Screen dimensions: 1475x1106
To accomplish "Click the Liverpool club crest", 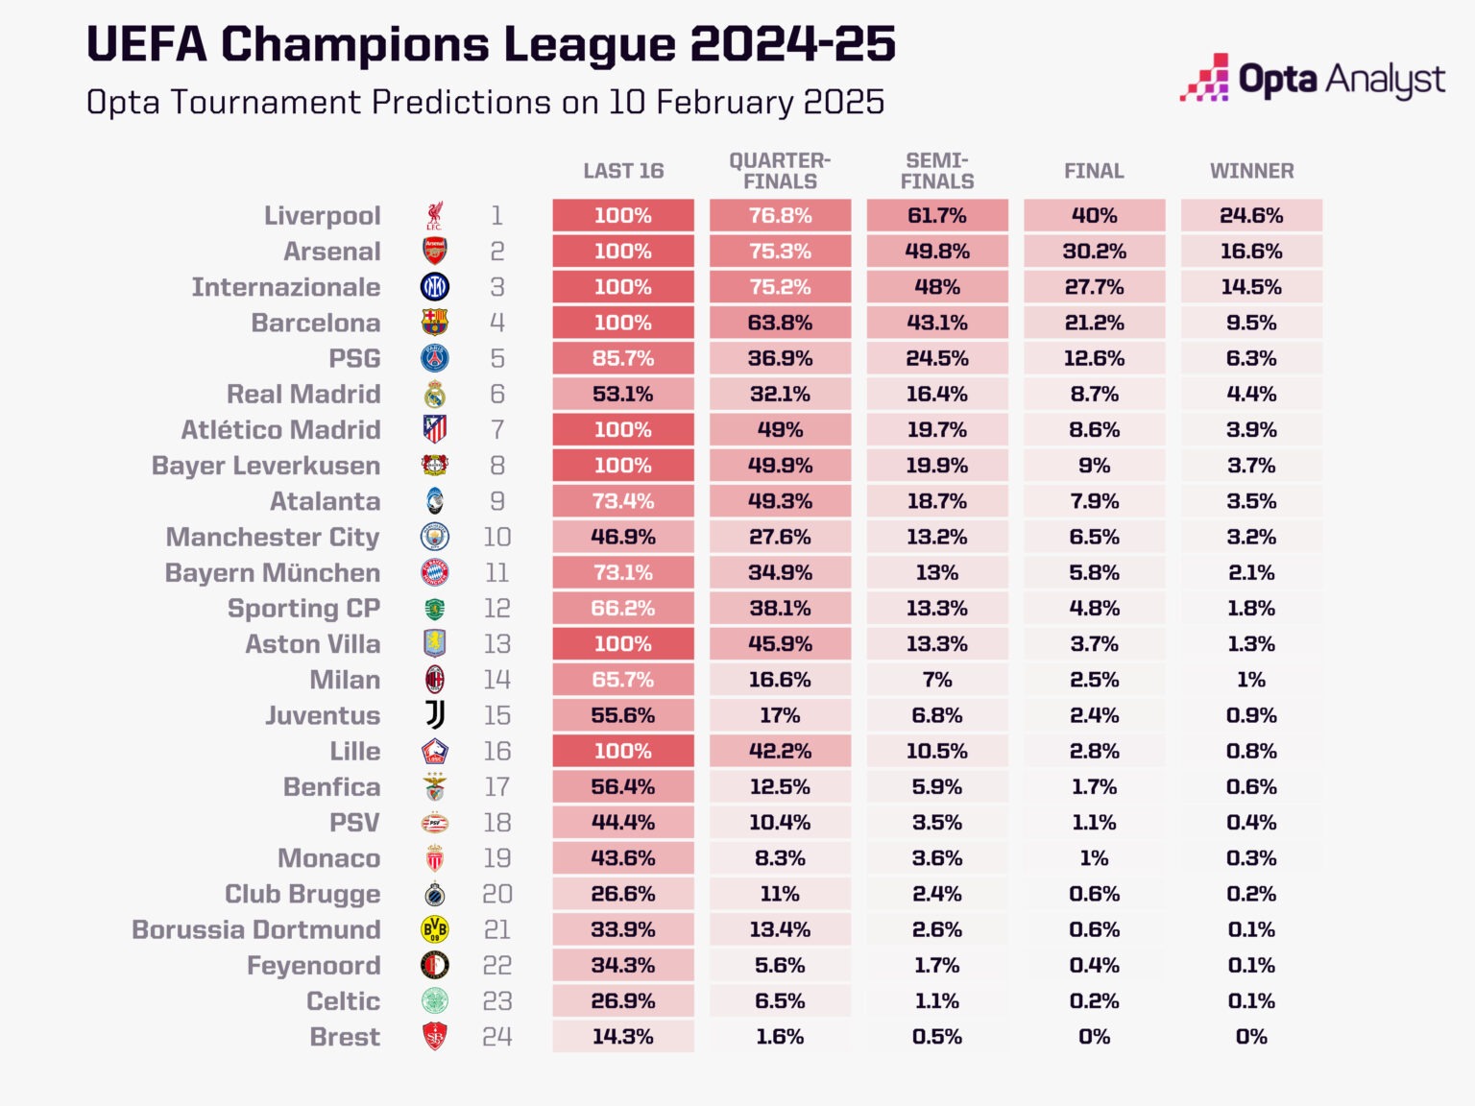I will (x=435, y=216).
